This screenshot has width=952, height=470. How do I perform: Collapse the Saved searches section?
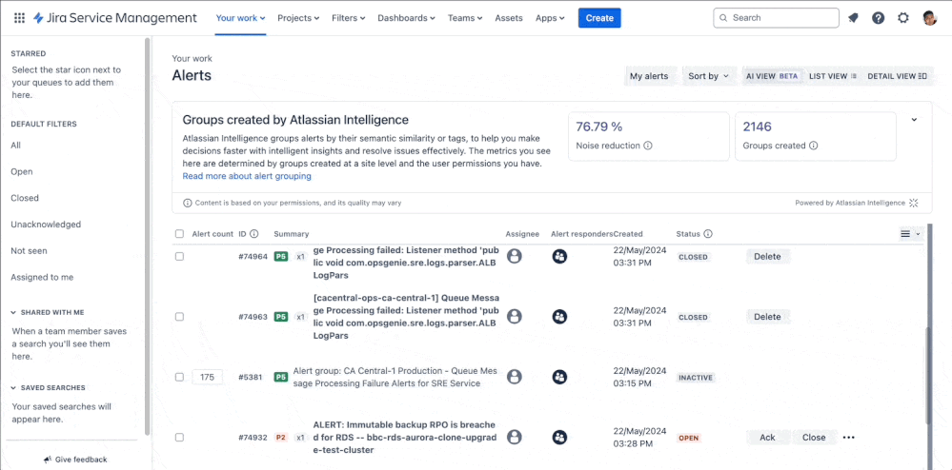click(14, 387)
